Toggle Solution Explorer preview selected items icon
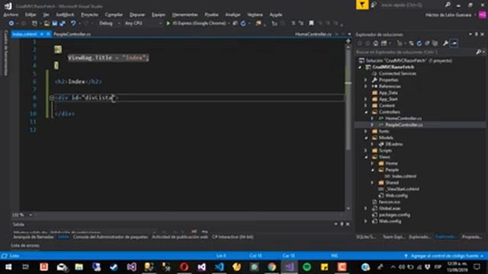 click(454, 43)
